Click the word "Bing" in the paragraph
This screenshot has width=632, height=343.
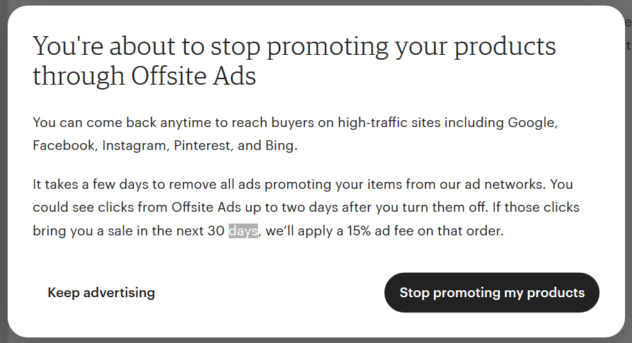point(279,146)
